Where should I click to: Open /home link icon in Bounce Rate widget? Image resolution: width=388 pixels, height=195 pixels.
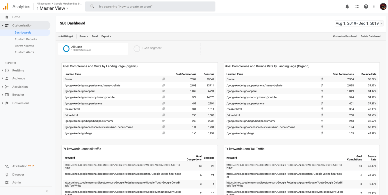322,79
